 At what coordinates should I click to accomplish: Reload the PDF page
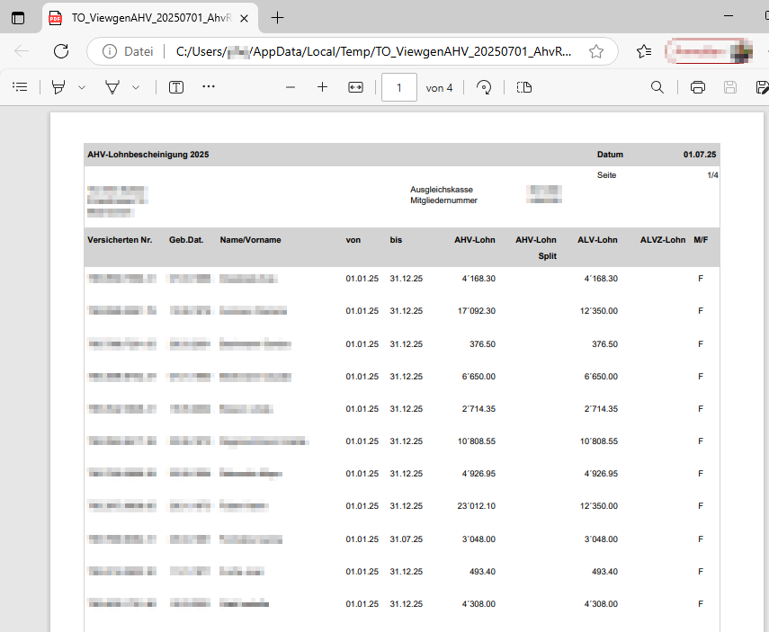tap(61, 51)
